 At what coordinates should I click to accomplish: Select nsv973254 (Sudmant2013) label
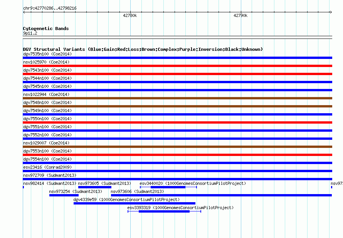tap(76, 191)
